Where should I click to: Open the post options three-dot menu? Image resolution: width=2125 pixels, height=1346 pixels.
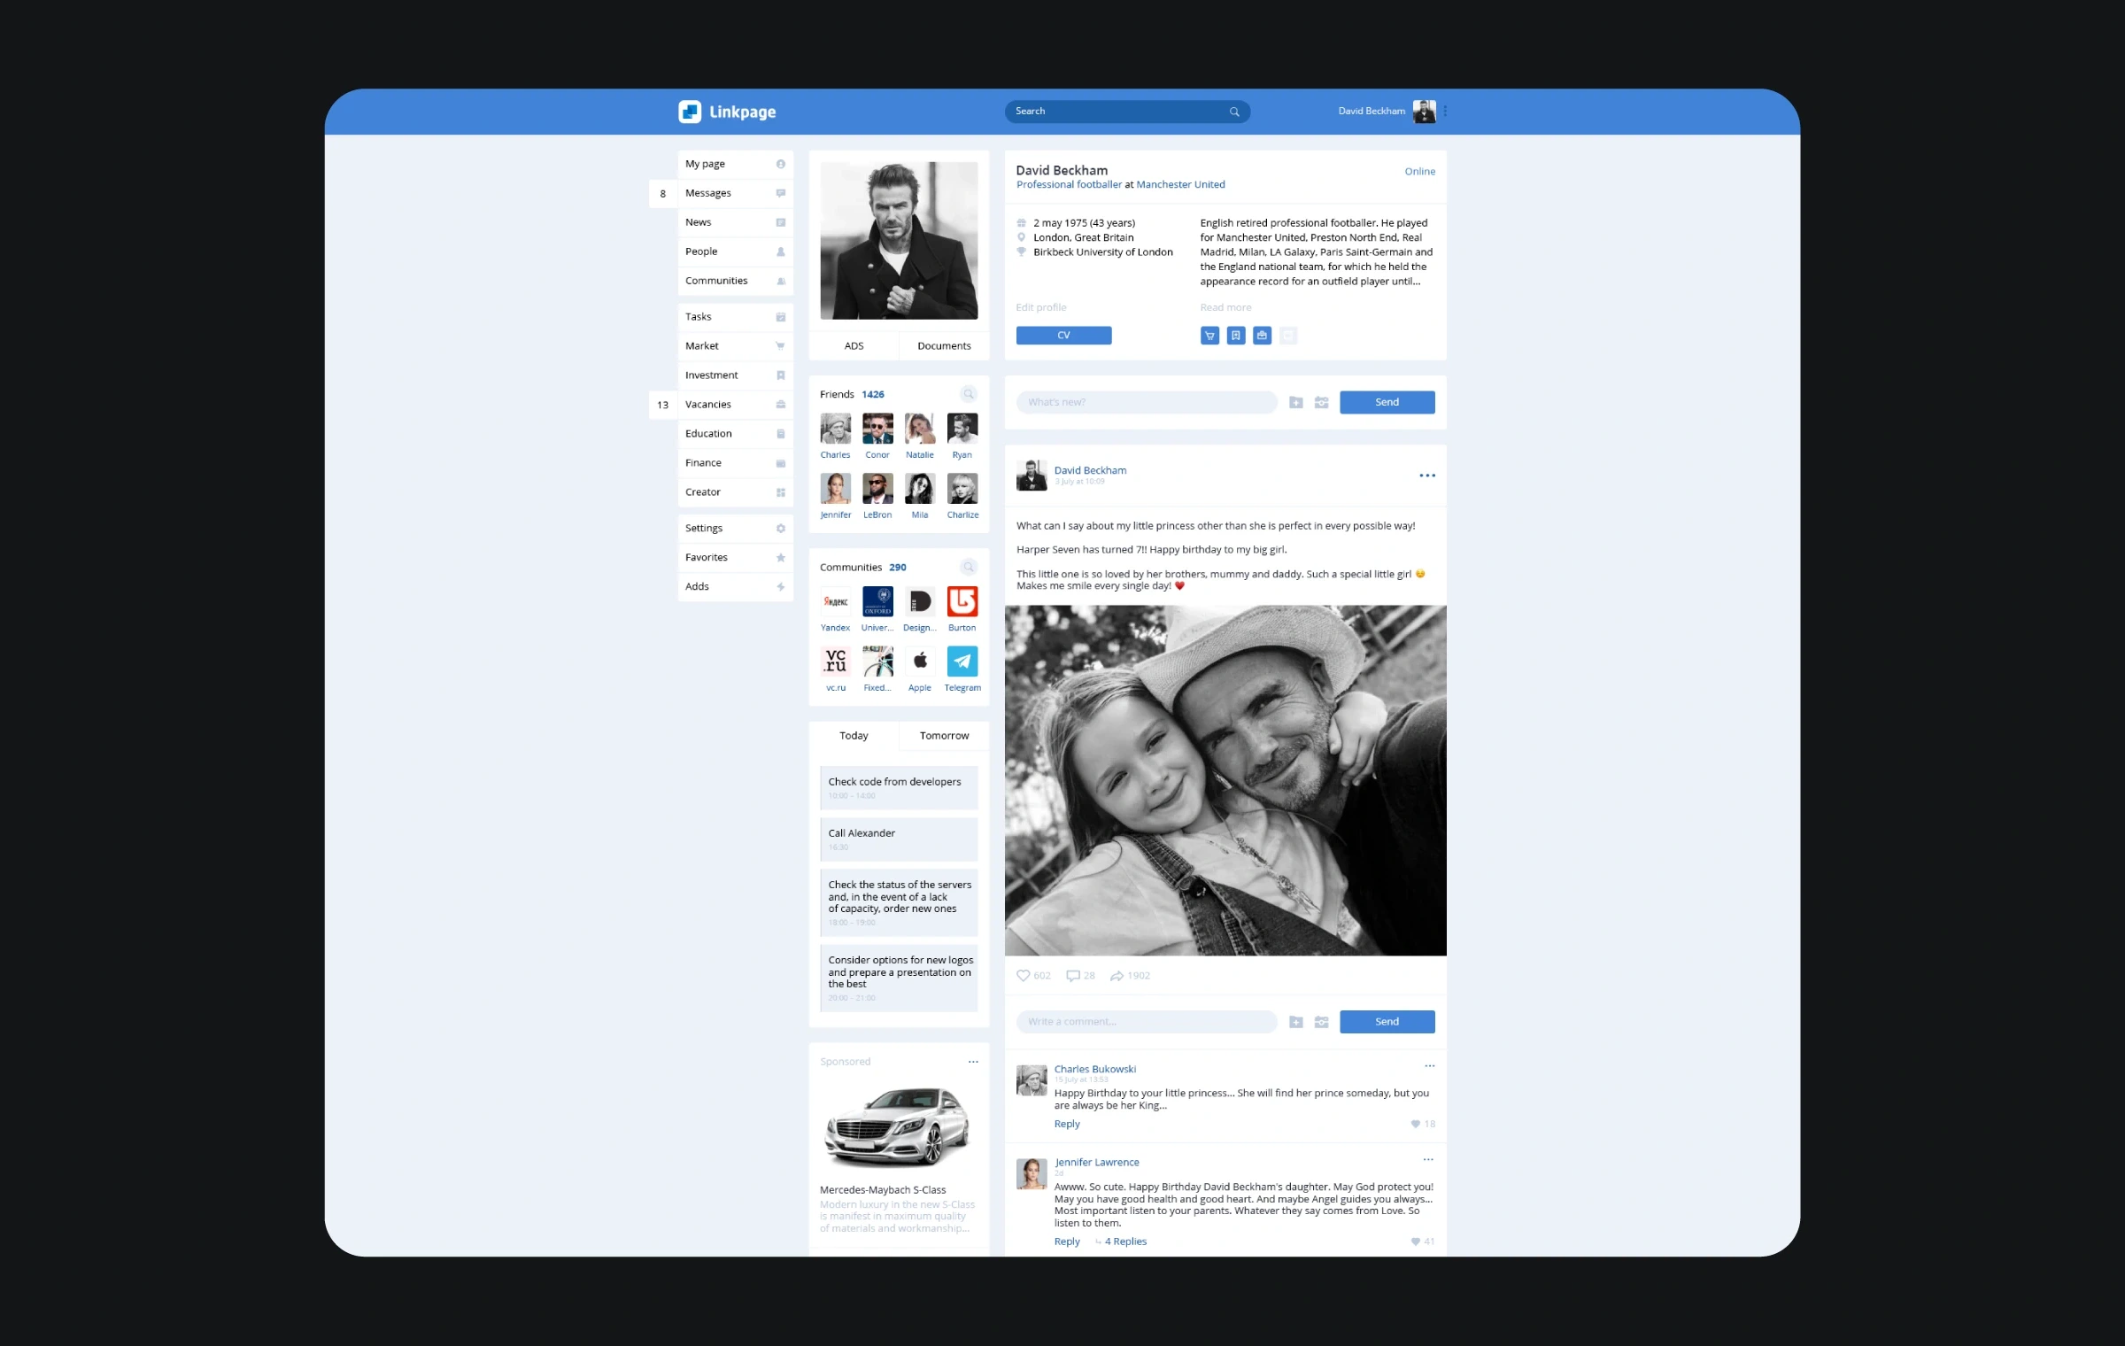click(x=1427, y=476)
